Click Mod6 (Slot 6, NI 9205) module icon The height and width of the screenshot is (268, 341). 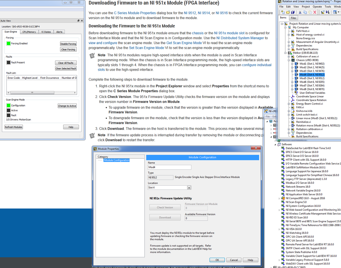click(x=296, y=82)
